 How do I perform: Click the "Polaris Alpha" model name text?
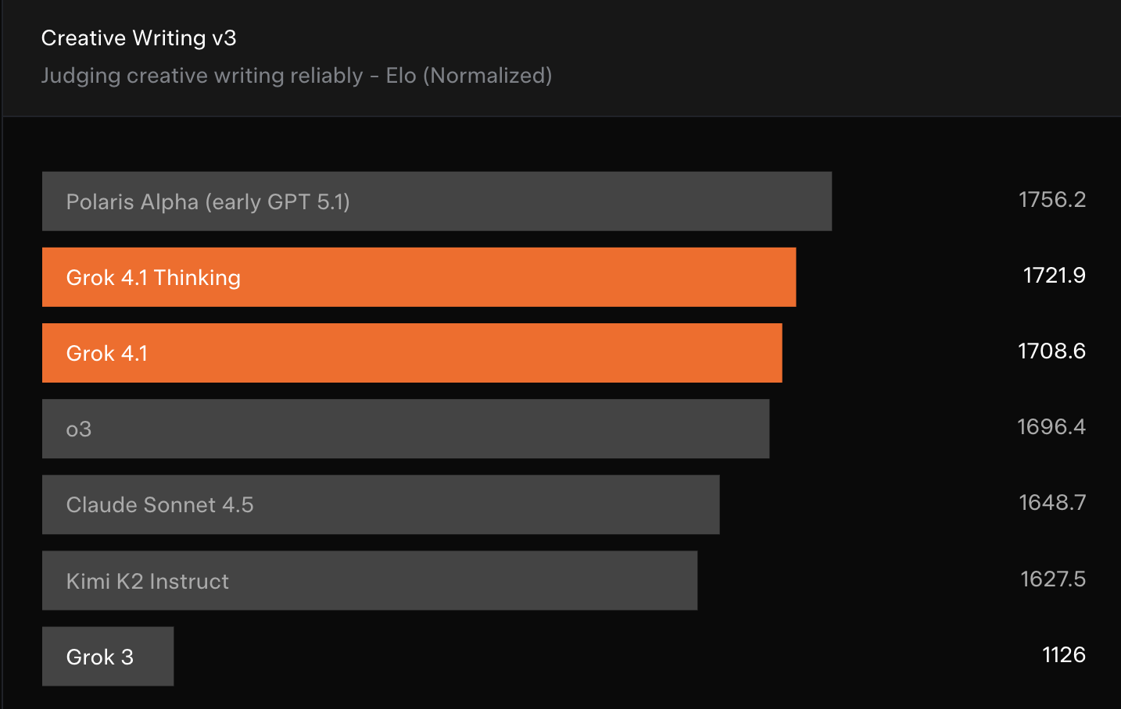pos(132,202)
